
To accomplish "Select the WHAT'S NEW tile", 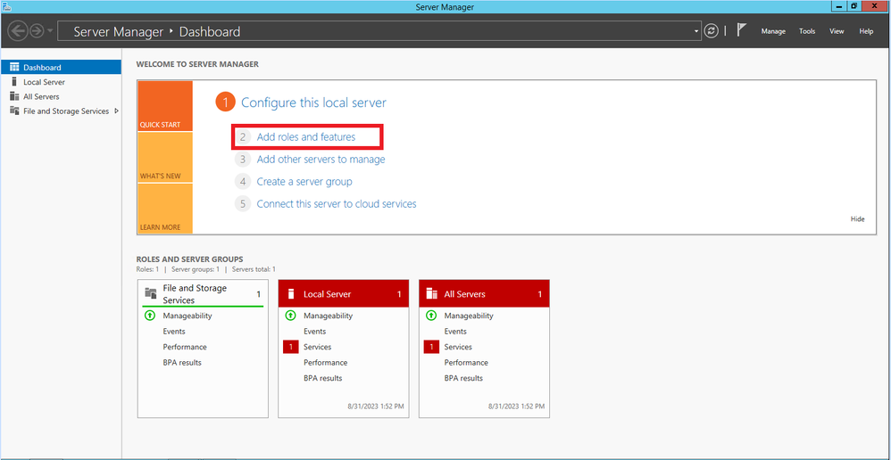I will (x=165, y=158).
